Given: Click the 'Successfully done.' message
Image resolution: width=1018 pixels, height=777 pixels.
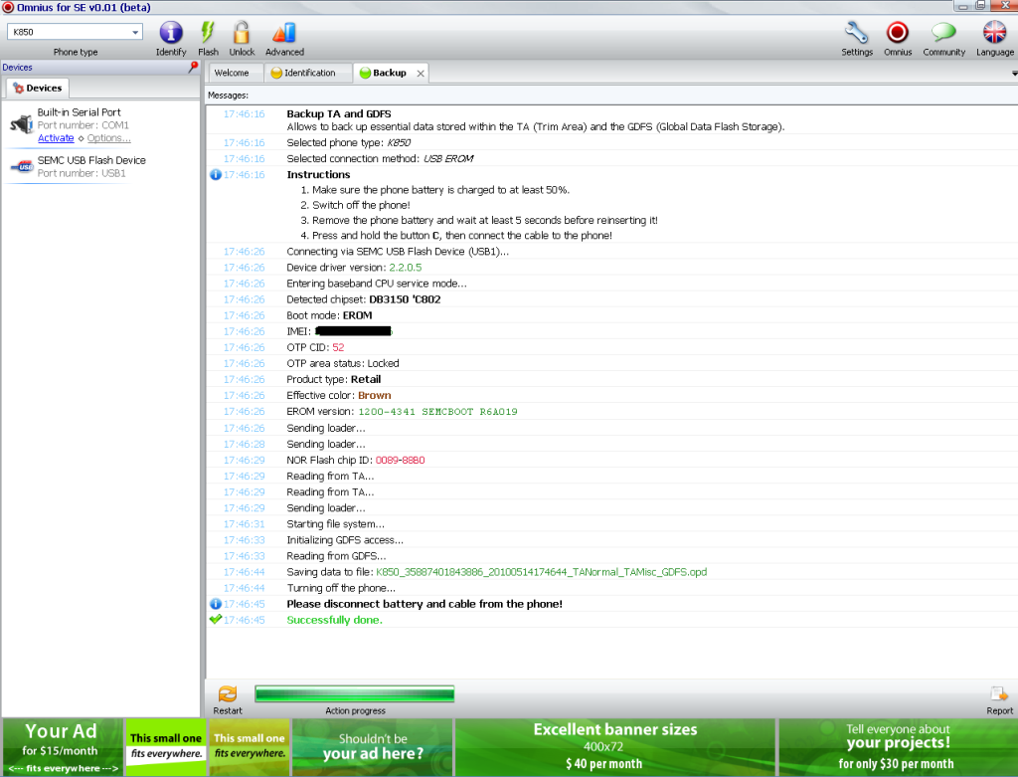Looking at the screenshot, I should tap(334, 620).
